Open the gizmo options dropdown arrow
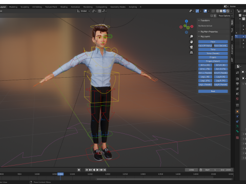Screen dimensions: 246x184 point(200,11)
